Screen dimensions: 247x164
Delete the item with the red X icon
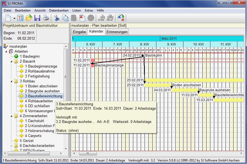(82, 18)
